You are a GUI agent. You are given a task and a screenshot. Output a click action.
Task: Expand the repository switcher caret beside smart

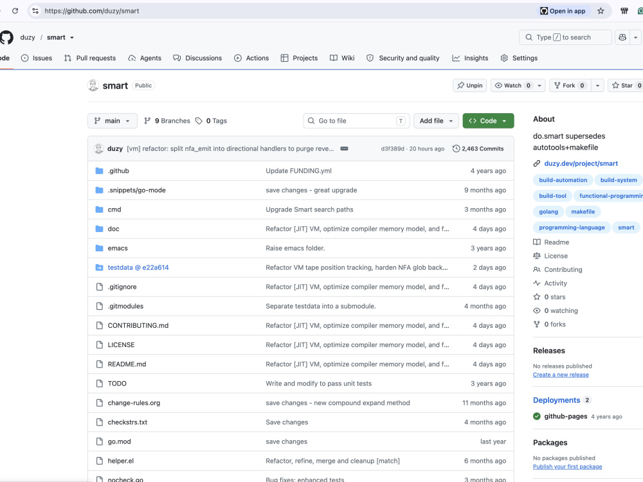(72, 38)
